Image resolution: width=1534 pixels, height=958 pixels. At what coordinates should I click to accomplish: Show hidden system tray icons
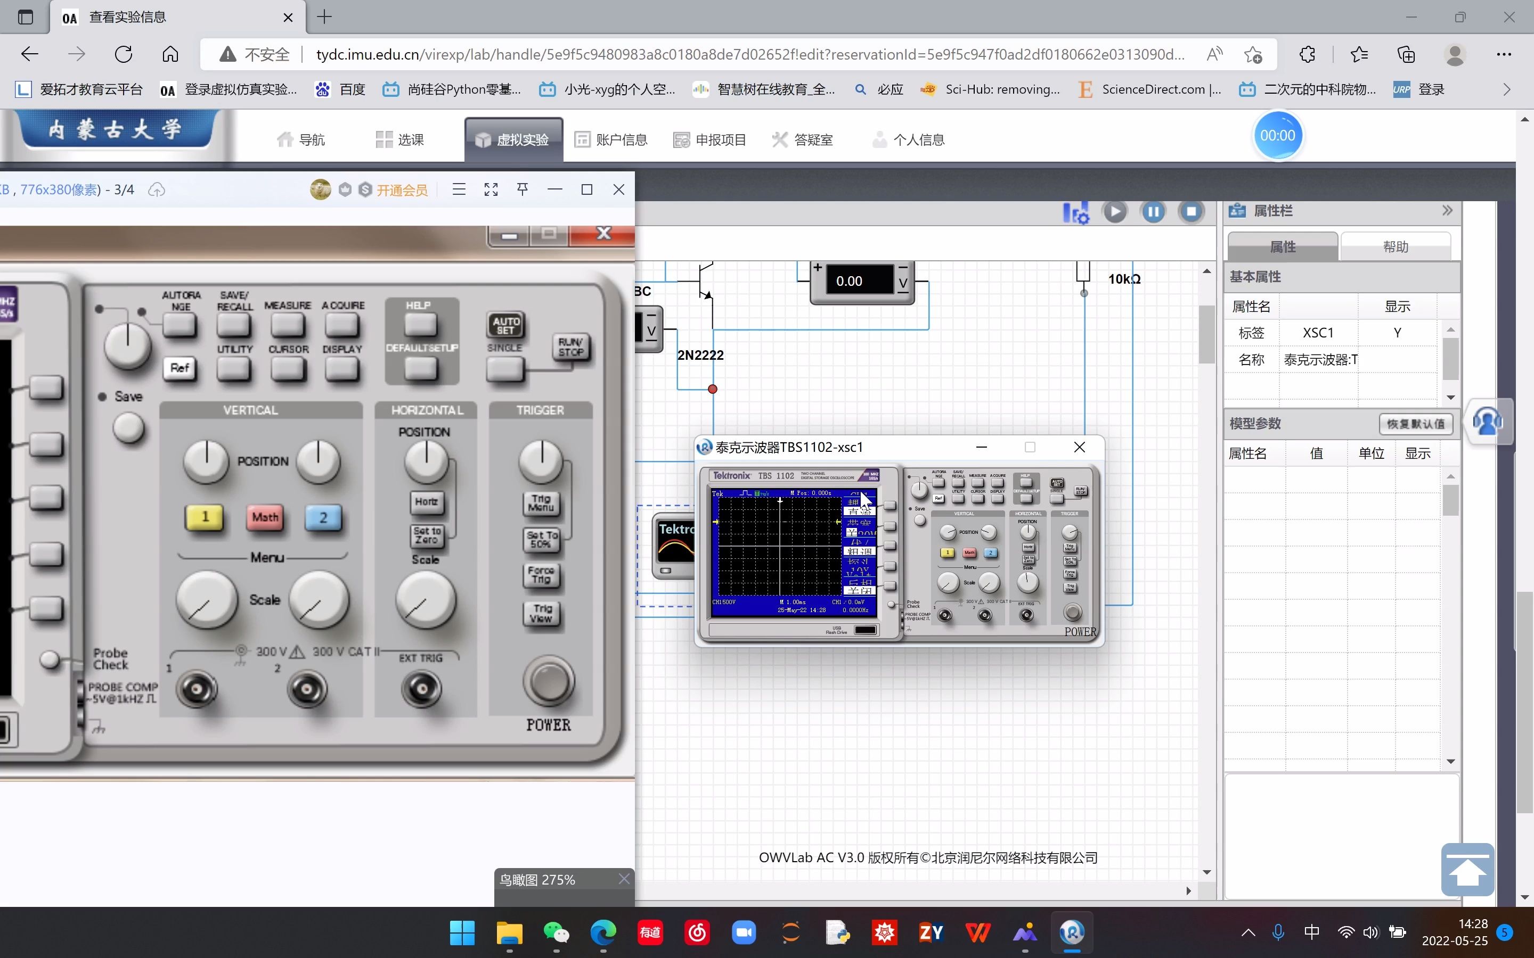tap(1247, 932)
